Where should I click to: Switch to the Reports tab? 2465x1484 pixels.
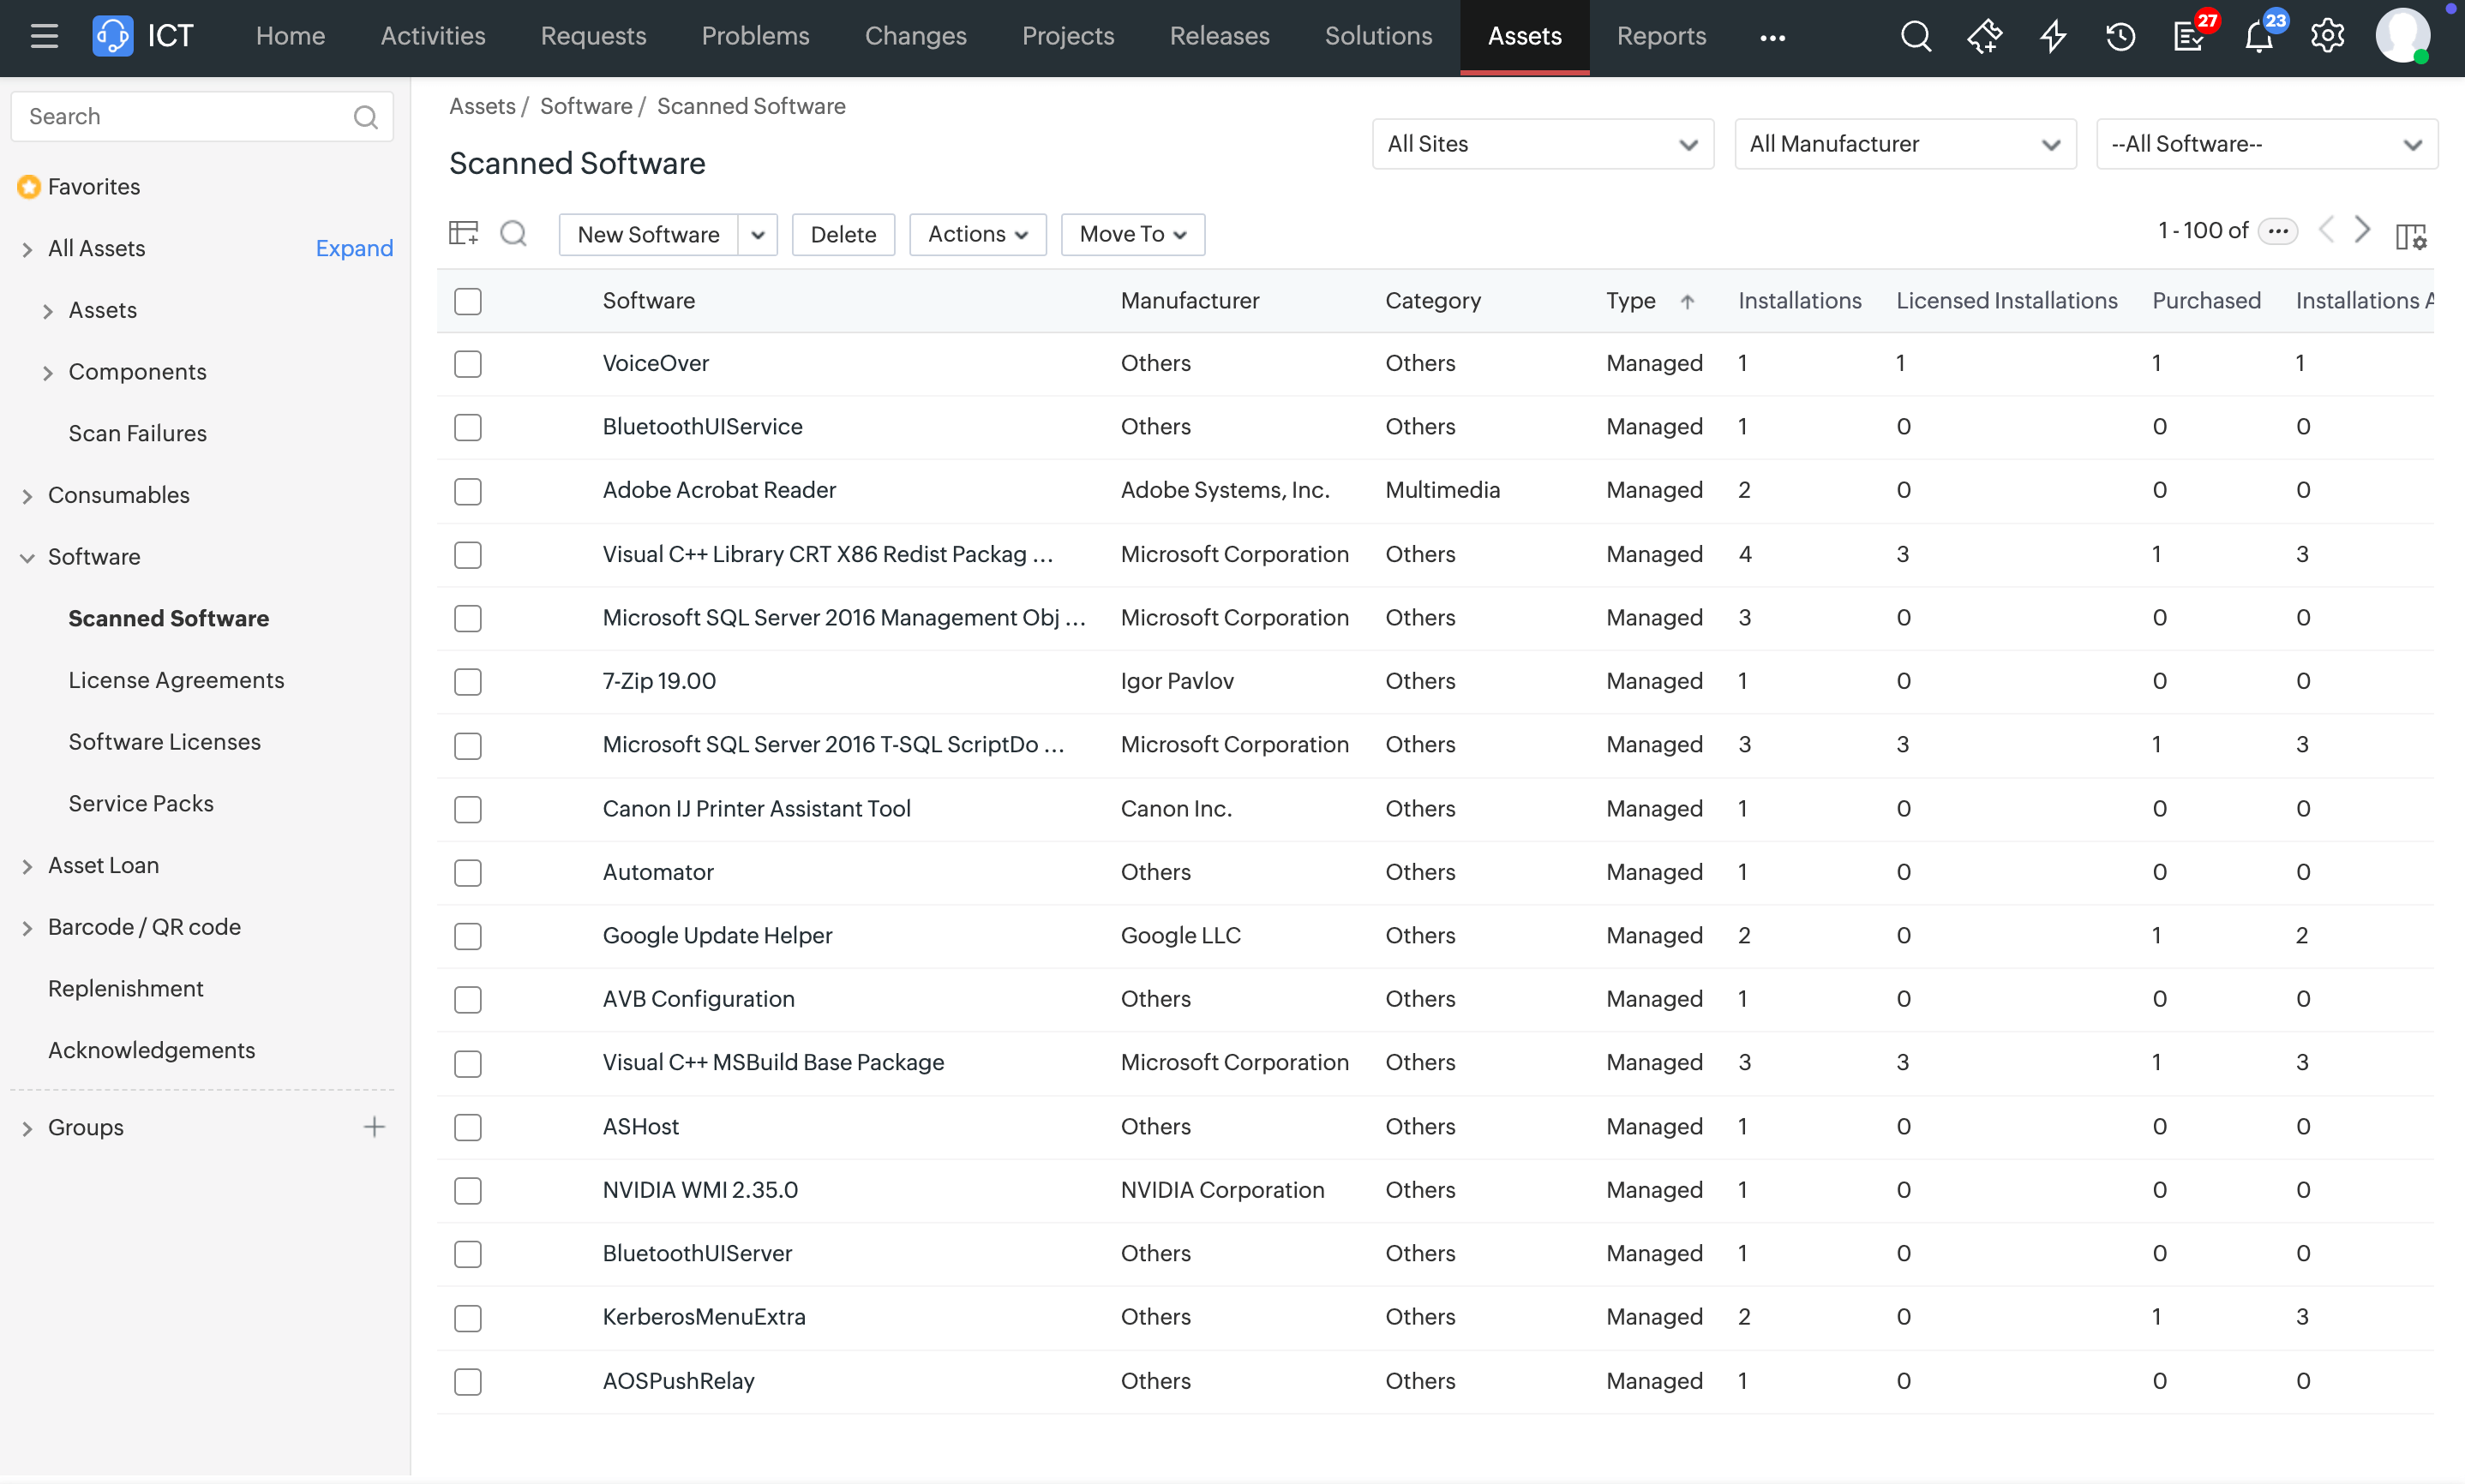[1661, 37]
